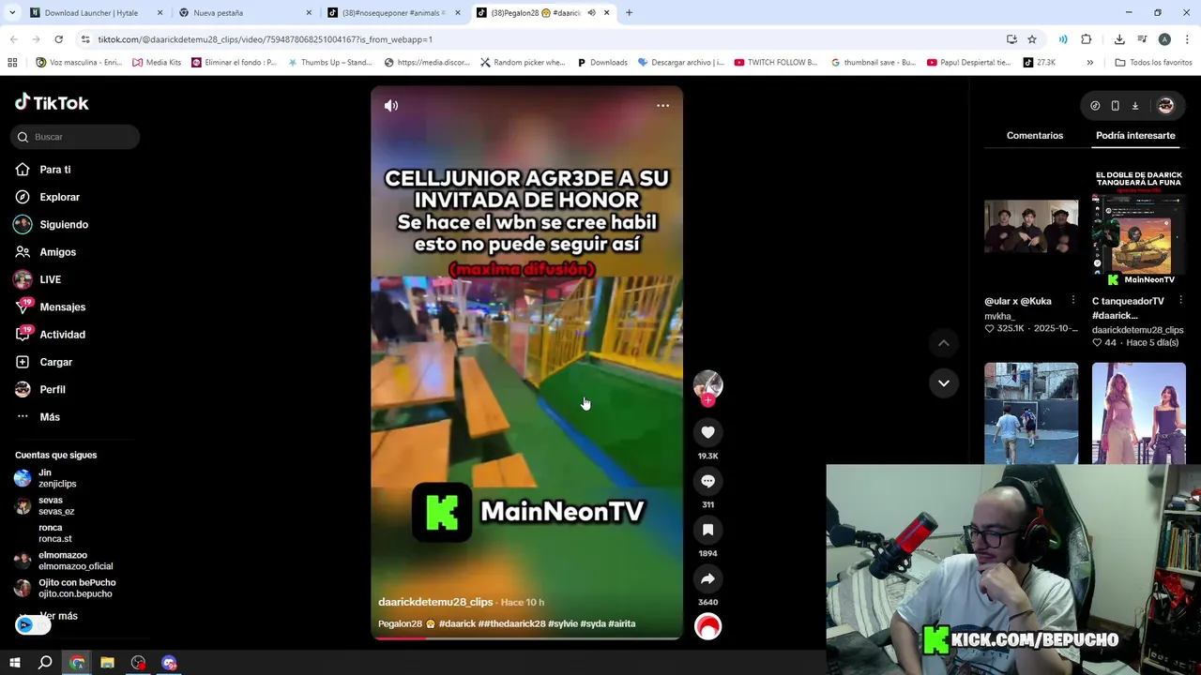Open the video three-dot options menu
The image size is (1201, 675).
tap(662, 106)
